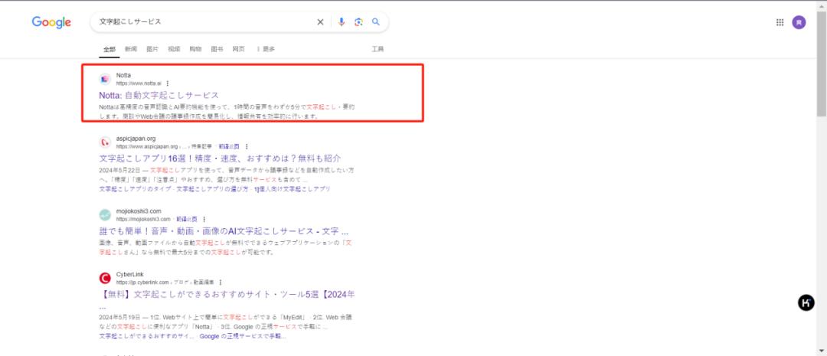Click the Google logo
827x356 pixels.
(x=51, y=22)
